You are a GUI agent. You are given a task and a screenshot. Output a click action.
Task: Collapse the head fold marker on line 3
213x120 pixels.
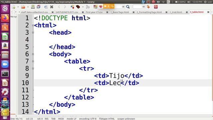(33, 33)
